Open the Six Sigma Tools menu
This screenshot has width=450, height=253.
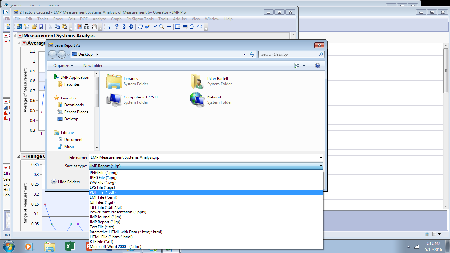pyautogui.click(x=140, y=19)
